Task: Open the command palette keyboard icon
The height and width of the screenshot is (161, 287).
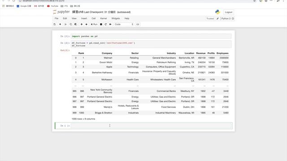Action: (x=138, y=24)
